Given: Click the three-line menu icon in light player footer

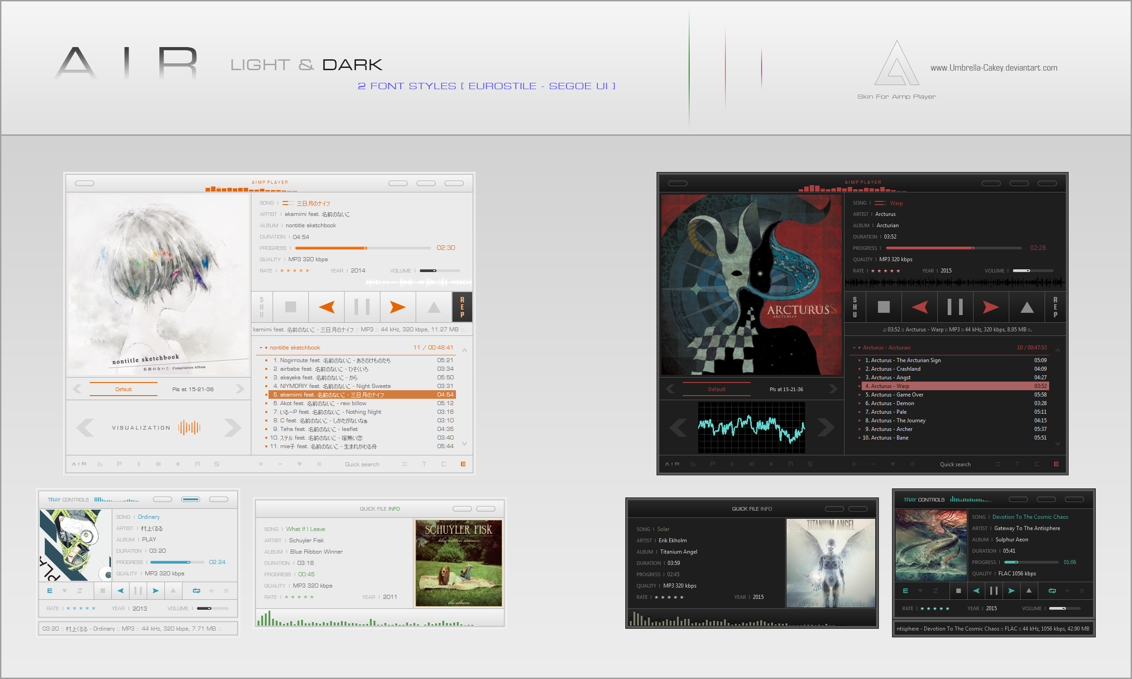Looking at the screenshot, I should (x=158, y=464).
